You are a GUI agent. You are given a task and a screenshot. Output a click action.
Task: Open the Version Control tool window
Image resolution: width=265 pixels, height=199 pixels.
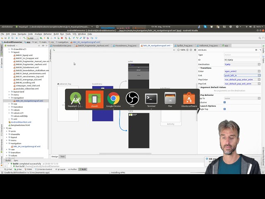pos(43,169)
